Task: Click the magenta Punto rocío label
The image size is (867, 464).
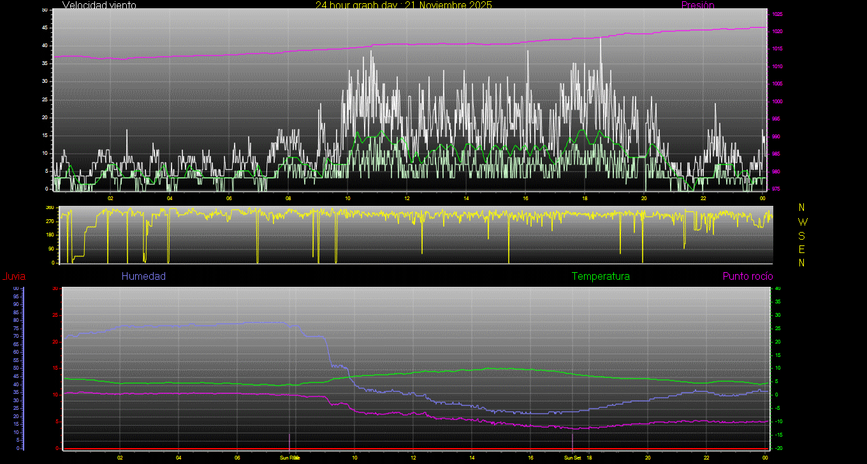Action: point(747,277)
